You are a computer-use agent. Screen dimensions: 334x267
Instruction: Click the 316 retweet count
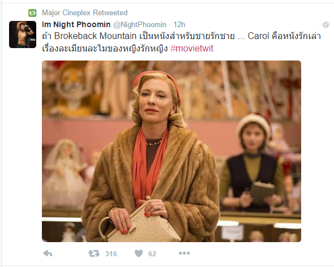click(111, 254)
